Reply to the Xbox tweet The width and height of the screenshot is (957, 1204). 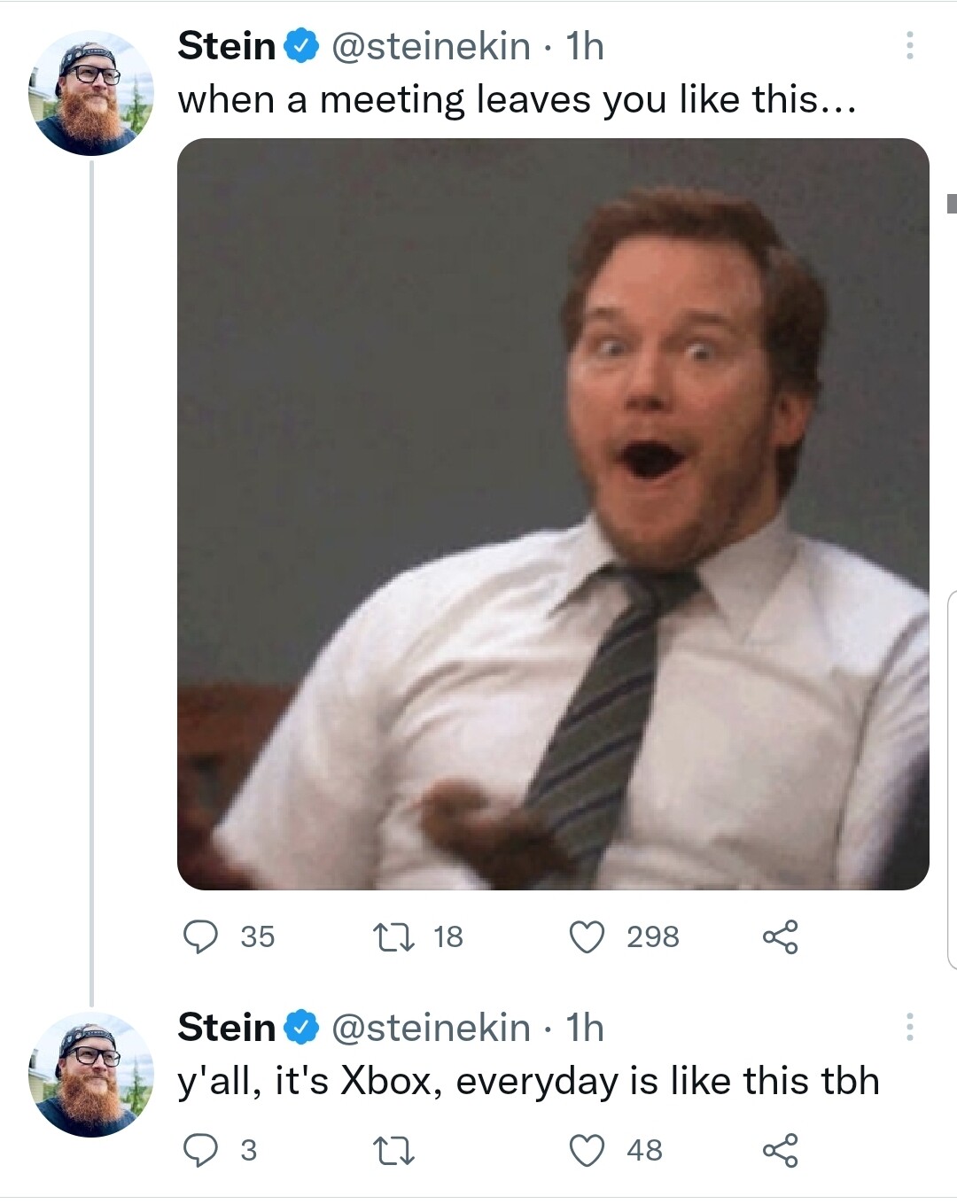[x=201, y=1150]
